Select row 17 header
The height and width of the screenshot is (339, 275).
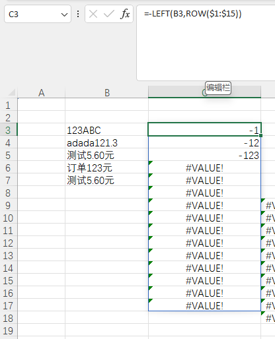9,306
